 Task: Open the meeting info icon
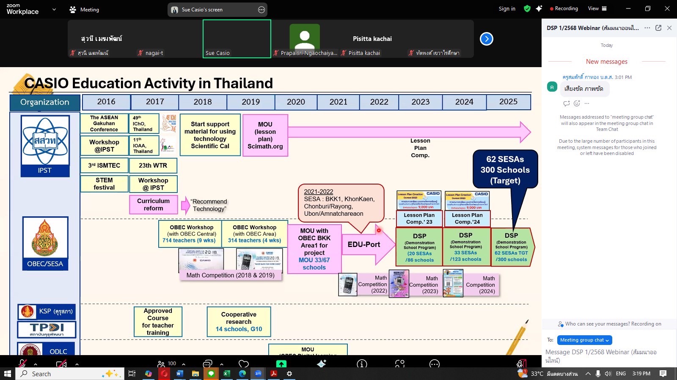coord(362,364)
